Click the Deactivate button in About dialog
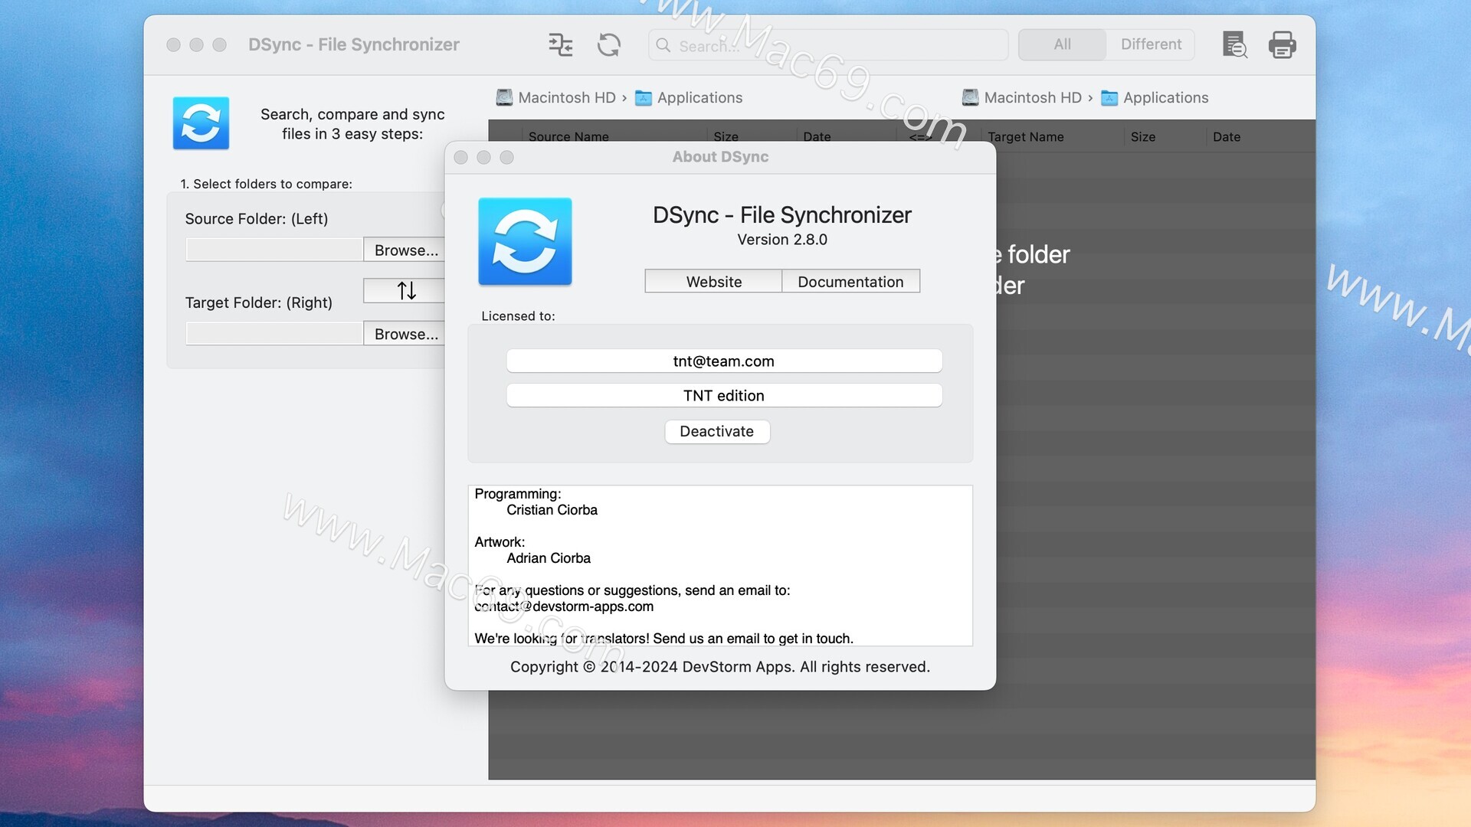 [716, 431]
